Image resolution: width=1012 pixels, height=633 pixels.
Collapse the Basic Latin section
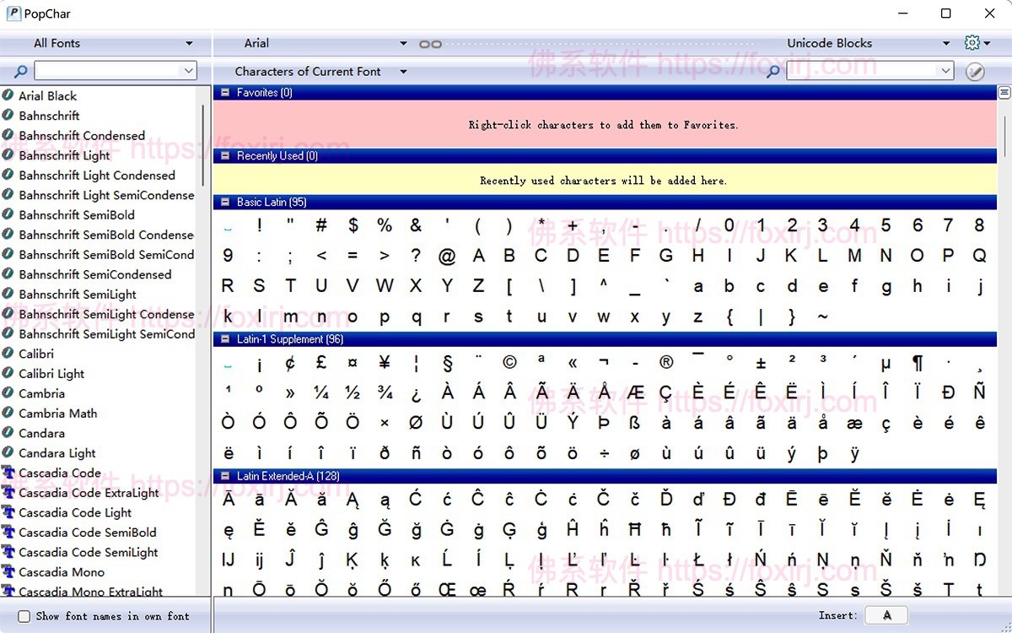tap(224, 202)
